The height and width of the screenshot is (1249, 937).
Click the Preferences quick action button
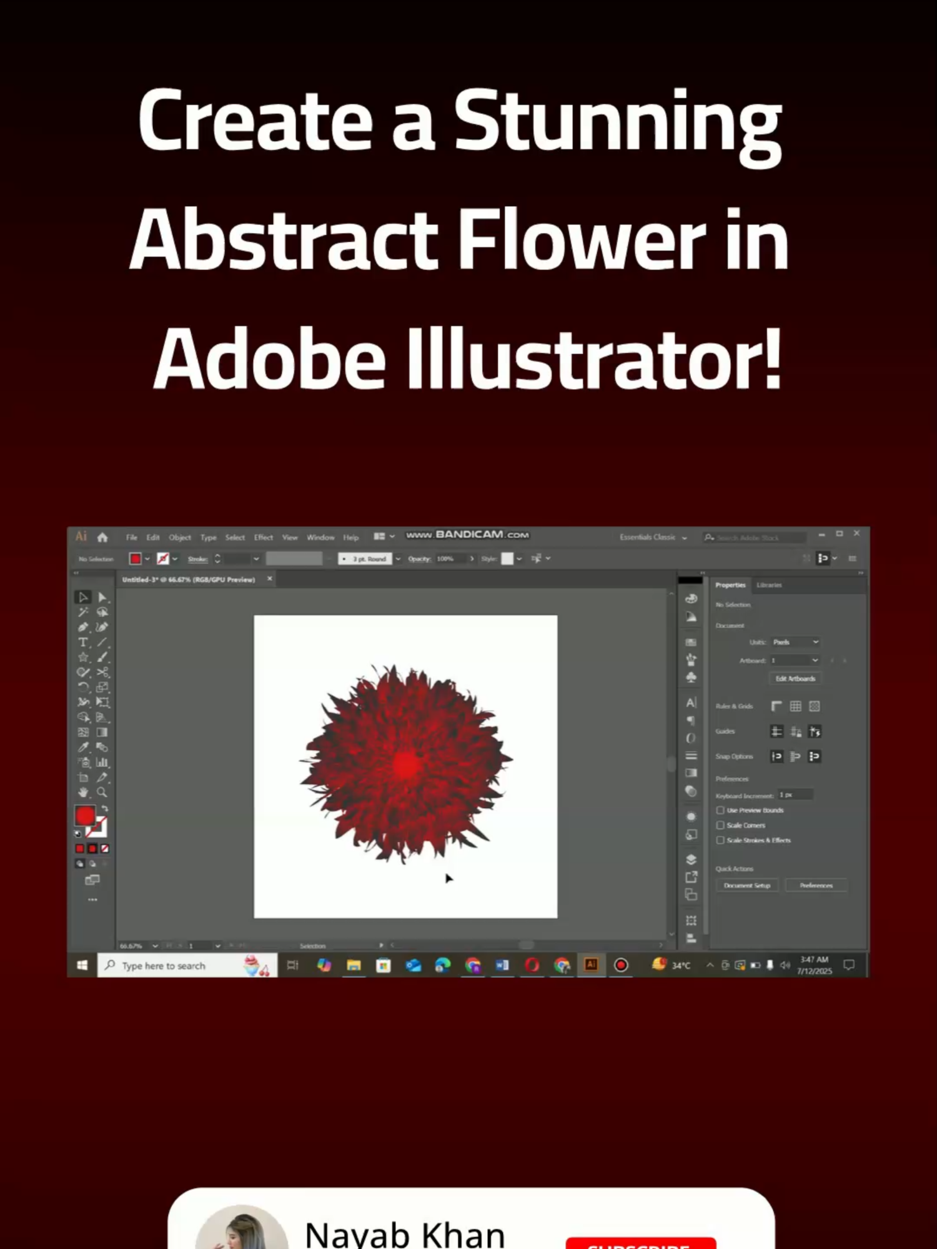click(x=816, y=886)
